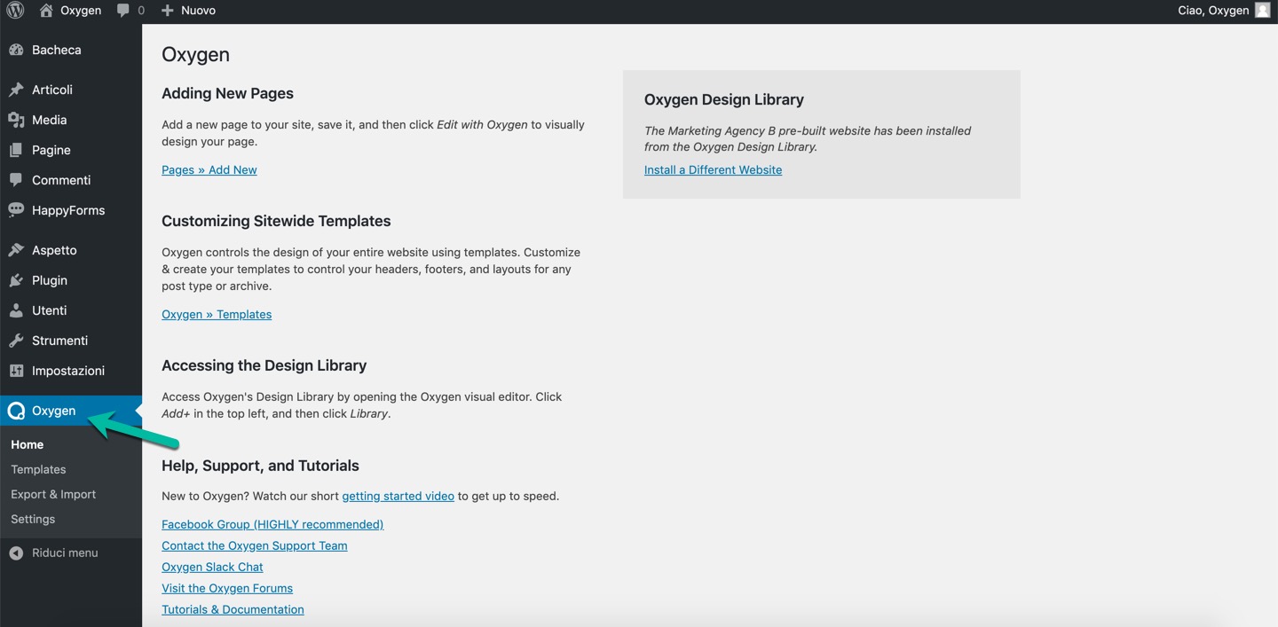Screen dimensions: 1278x627
Task: Click the Strumenti wrench icon
Action: click(16, 341)
